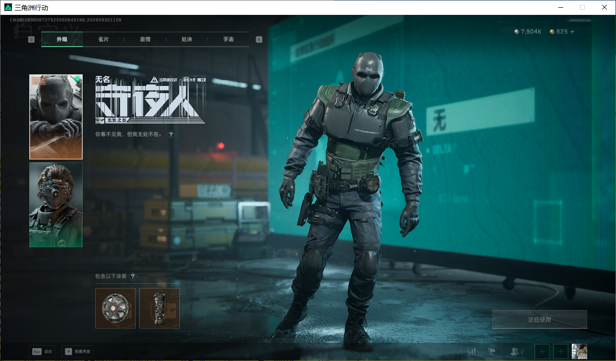
Task: Click the second empty squad slot plus
Action: click(x=561, y=352)
